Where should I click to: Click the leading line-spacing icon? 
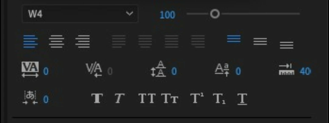(x=158, y=69)
